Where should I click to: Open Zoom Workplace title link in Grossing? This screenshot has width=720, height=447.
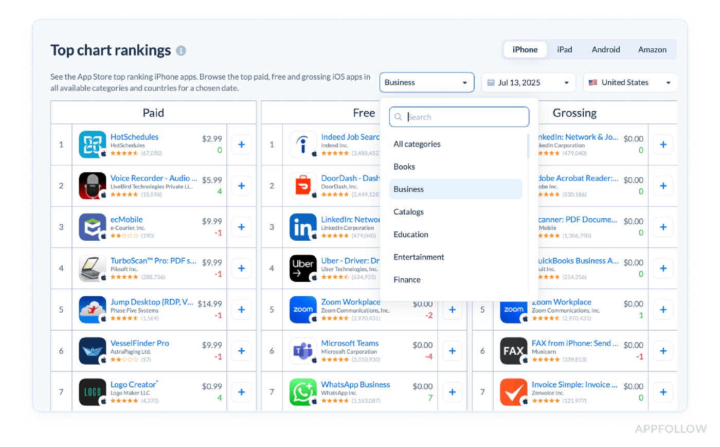pos(561,302)
